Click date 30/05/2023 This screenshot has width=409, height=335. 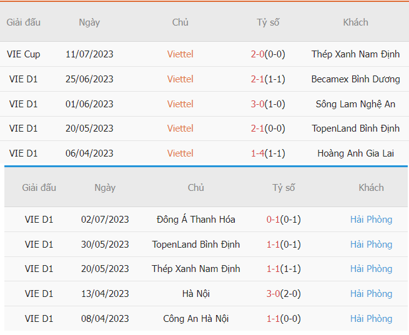coord(105,245)
